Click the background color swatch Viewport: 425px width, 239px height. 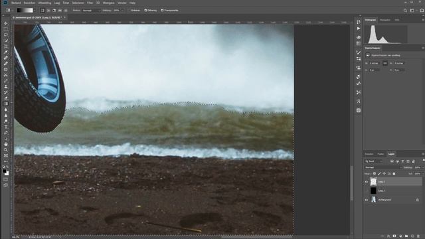click(x=7, y=173)
